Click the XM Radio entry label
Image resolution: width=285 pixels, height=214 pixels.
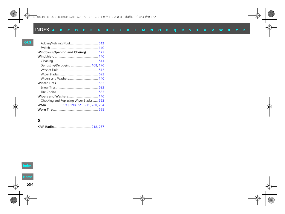coord(46,127)
